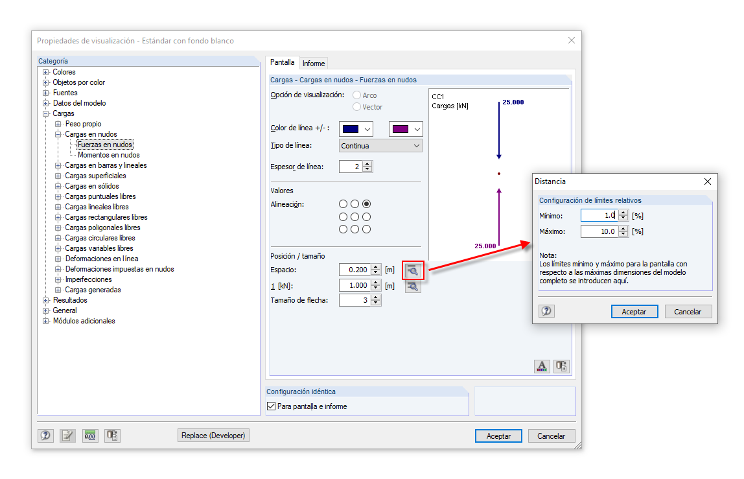Click the 1 [kN] scale value field

(355, 285)
